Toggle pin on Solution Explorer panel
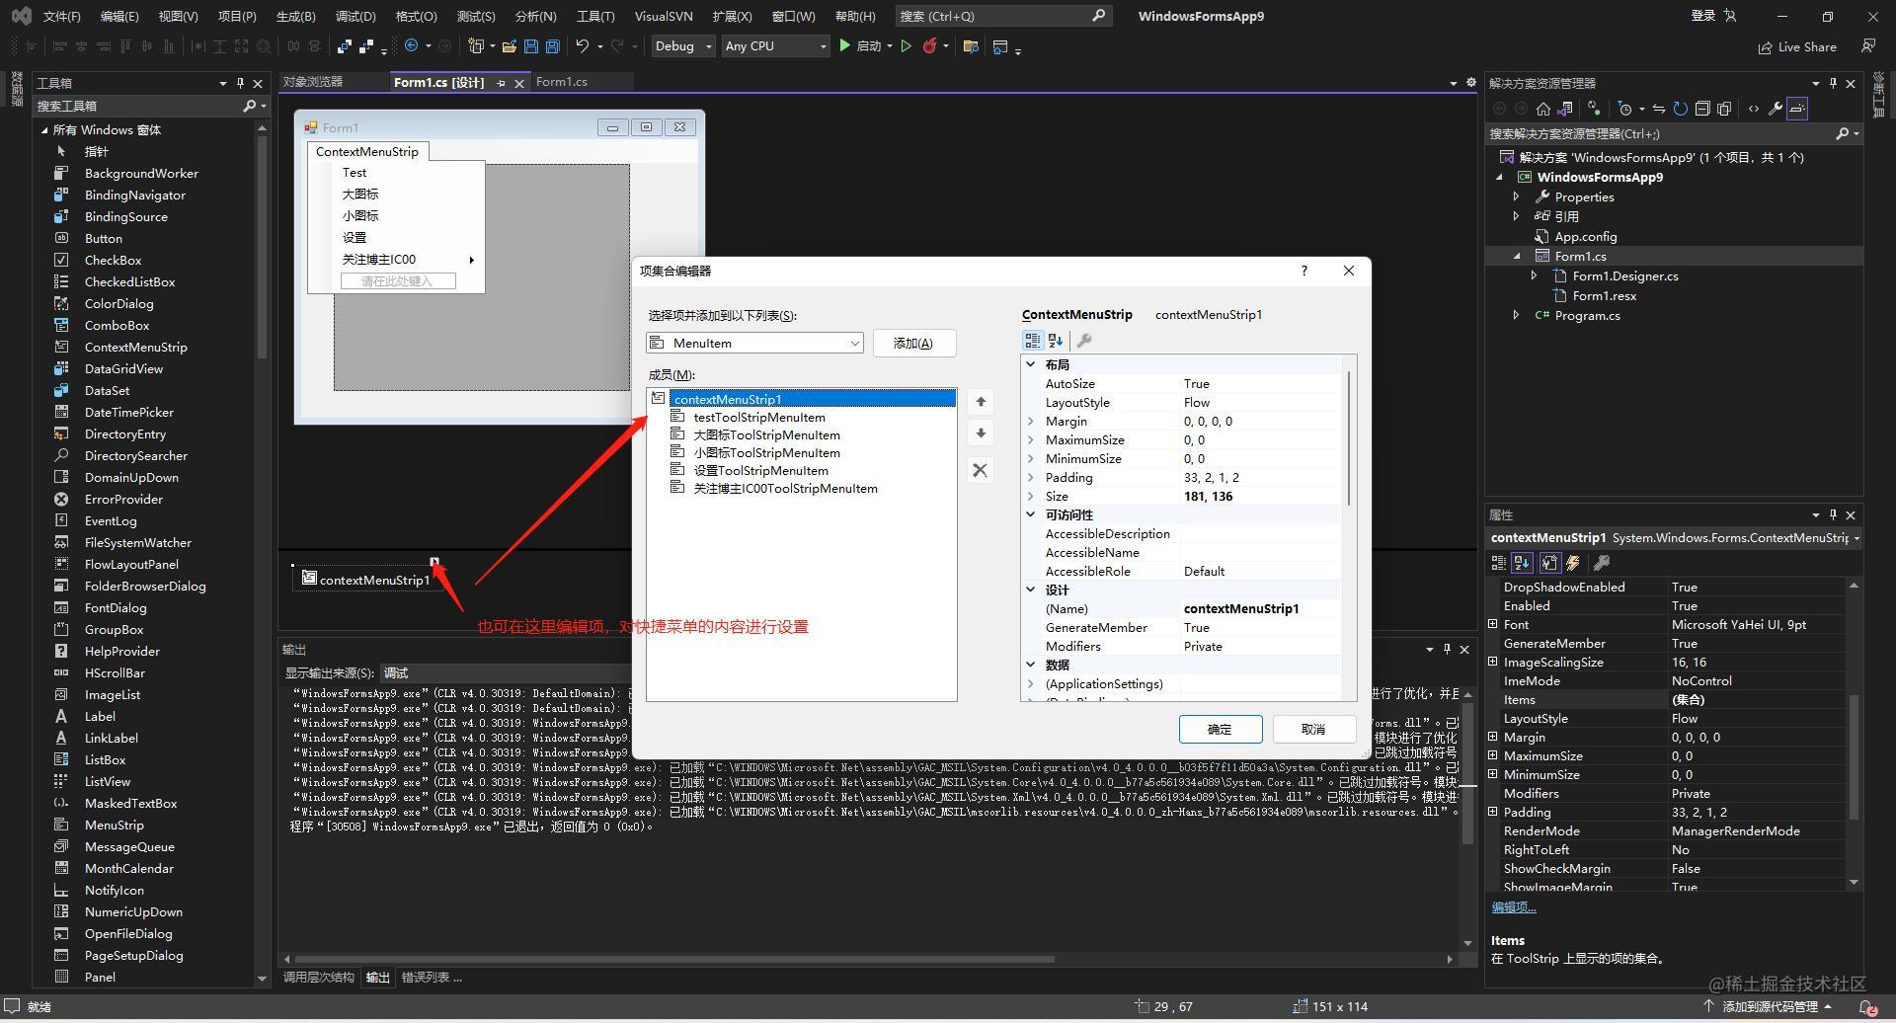 tap(1833, 83)
